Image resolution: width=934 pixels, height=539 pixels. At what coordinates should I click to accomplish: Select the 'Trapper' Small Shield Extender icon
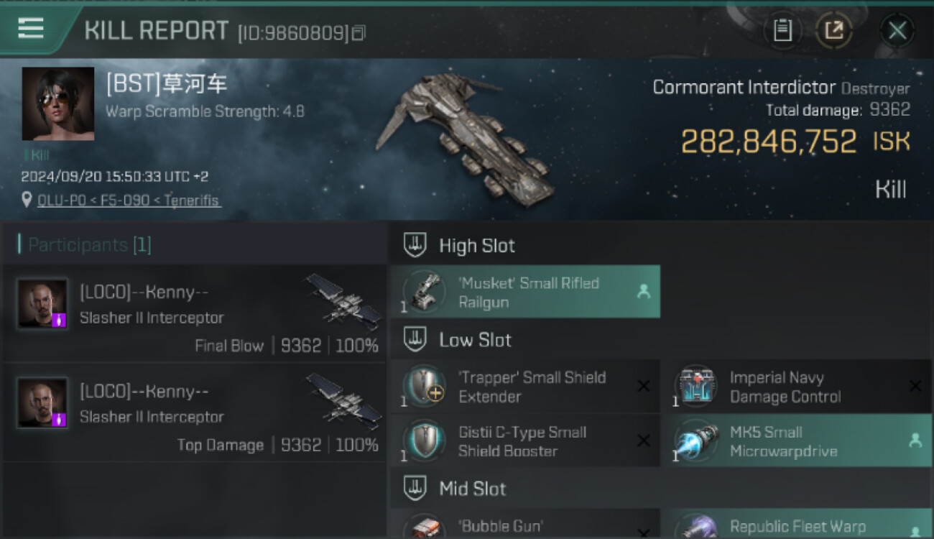[423, 386]
